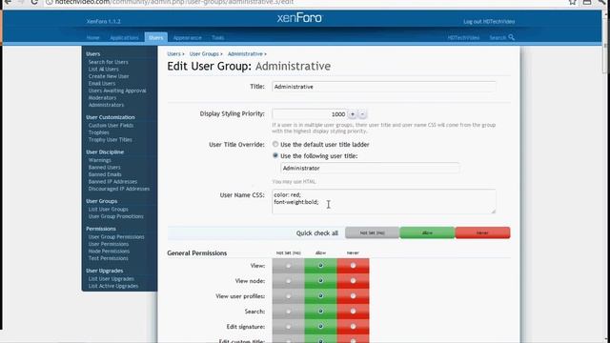This screenshot has width=610, height=343.
Task: Click Quick check all 'Not Set (No)' button
Action: 372,232
